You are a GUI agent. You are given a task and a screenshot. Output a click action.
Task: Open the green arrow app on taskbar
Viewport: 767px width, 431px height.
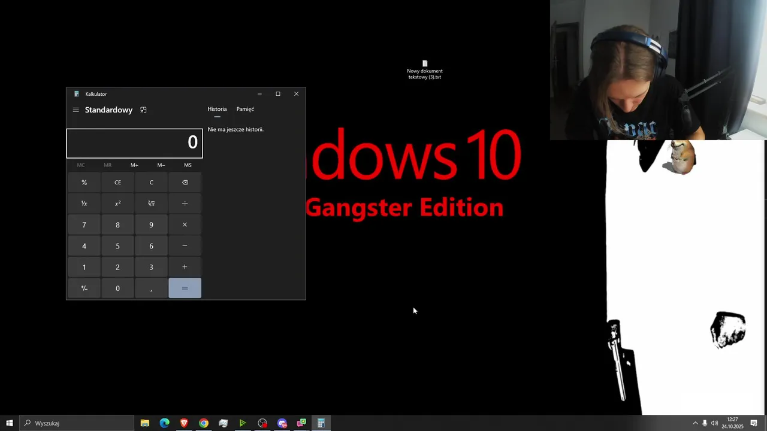243,423
